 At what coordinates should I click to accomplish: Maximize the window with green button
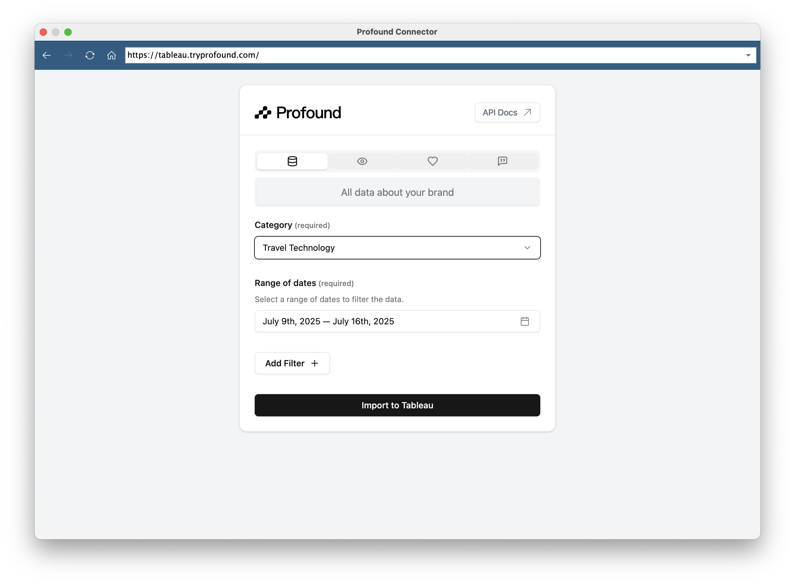(68, 32)
